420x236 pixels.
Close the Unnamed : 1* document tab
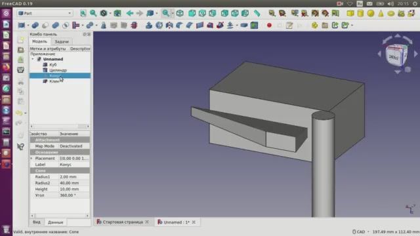pos(194,222)
